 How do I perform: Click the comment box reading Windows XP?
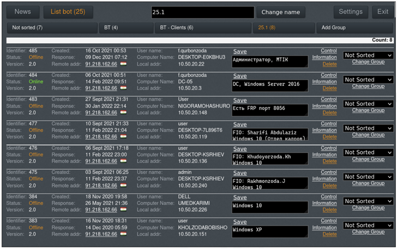click(x=269, y=232)
